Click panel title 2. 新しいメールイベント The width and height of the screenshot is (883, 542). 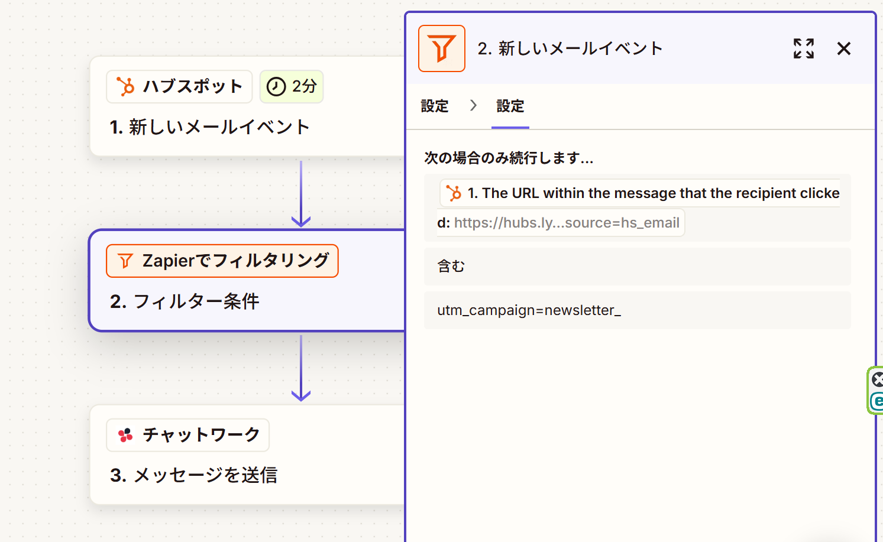click(570, 48)
